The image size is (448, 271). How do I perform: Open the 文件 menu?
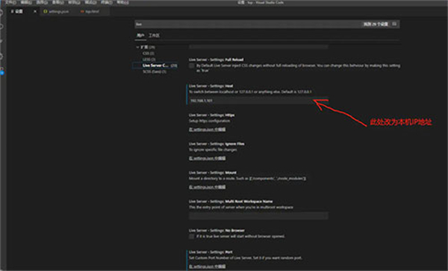11,2
